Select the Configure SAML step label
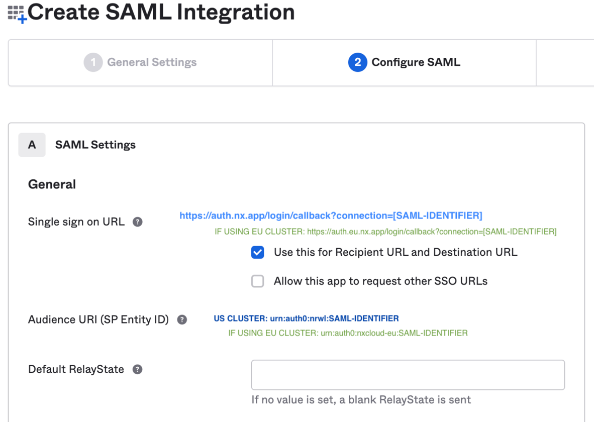The width and height of the screenshot is (594, 422). tap(416, 62)
